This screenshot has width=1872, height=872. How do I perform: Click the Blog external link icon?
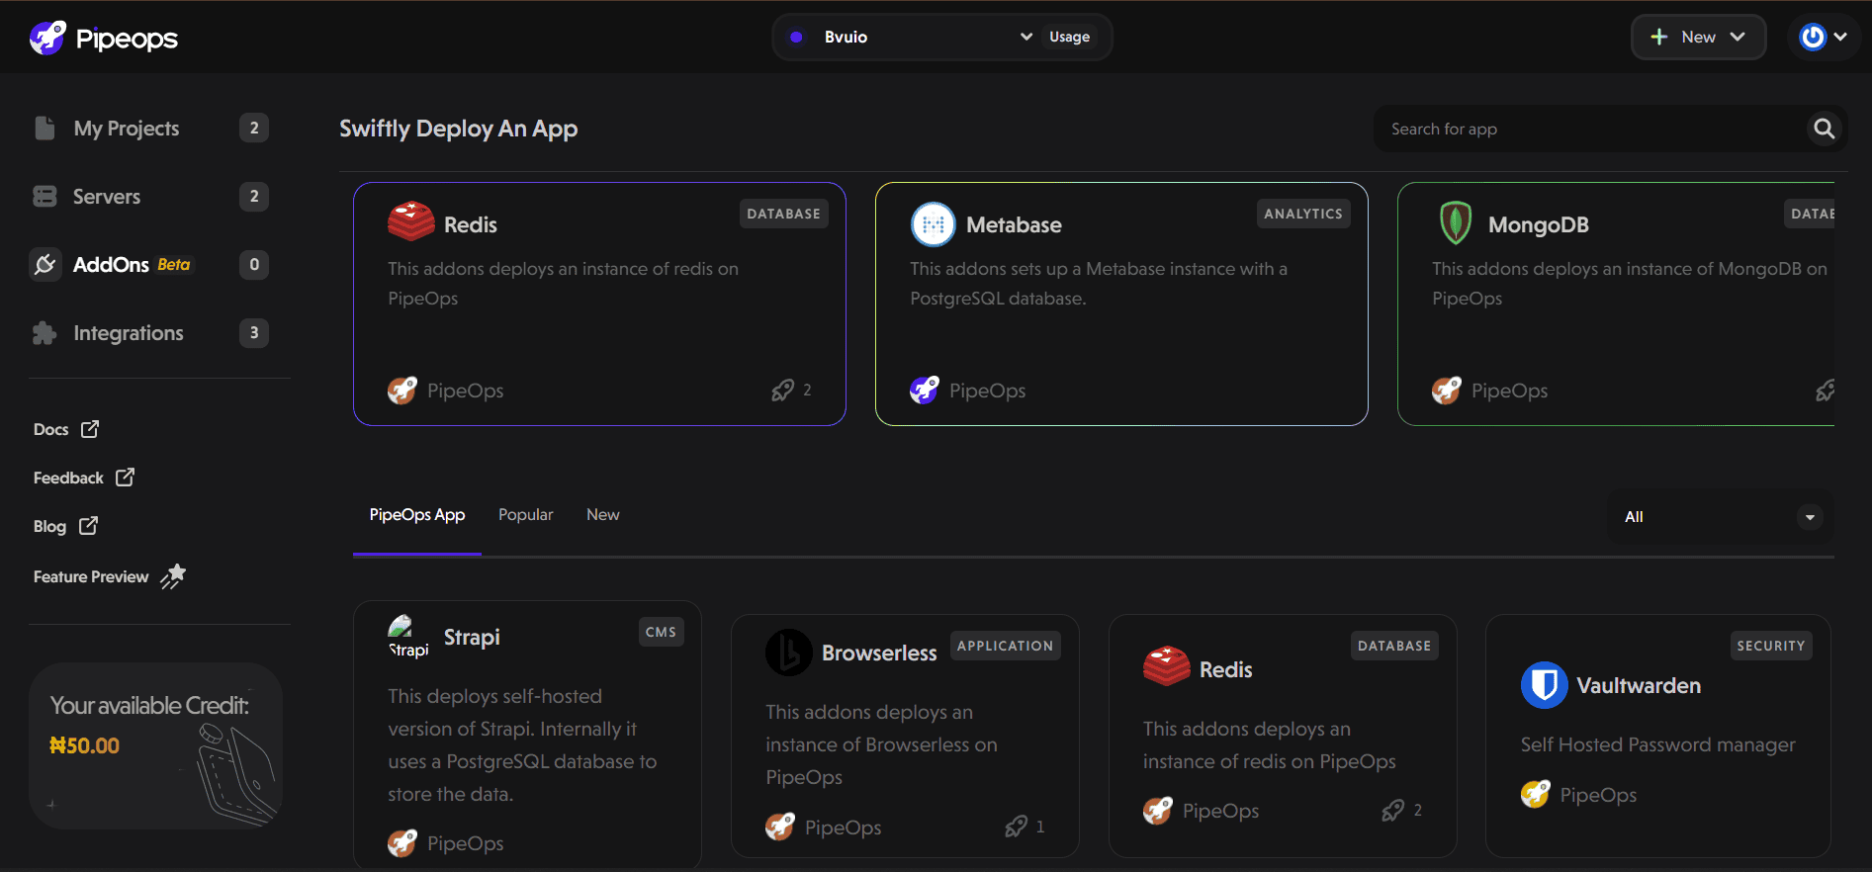pos(88,526)
